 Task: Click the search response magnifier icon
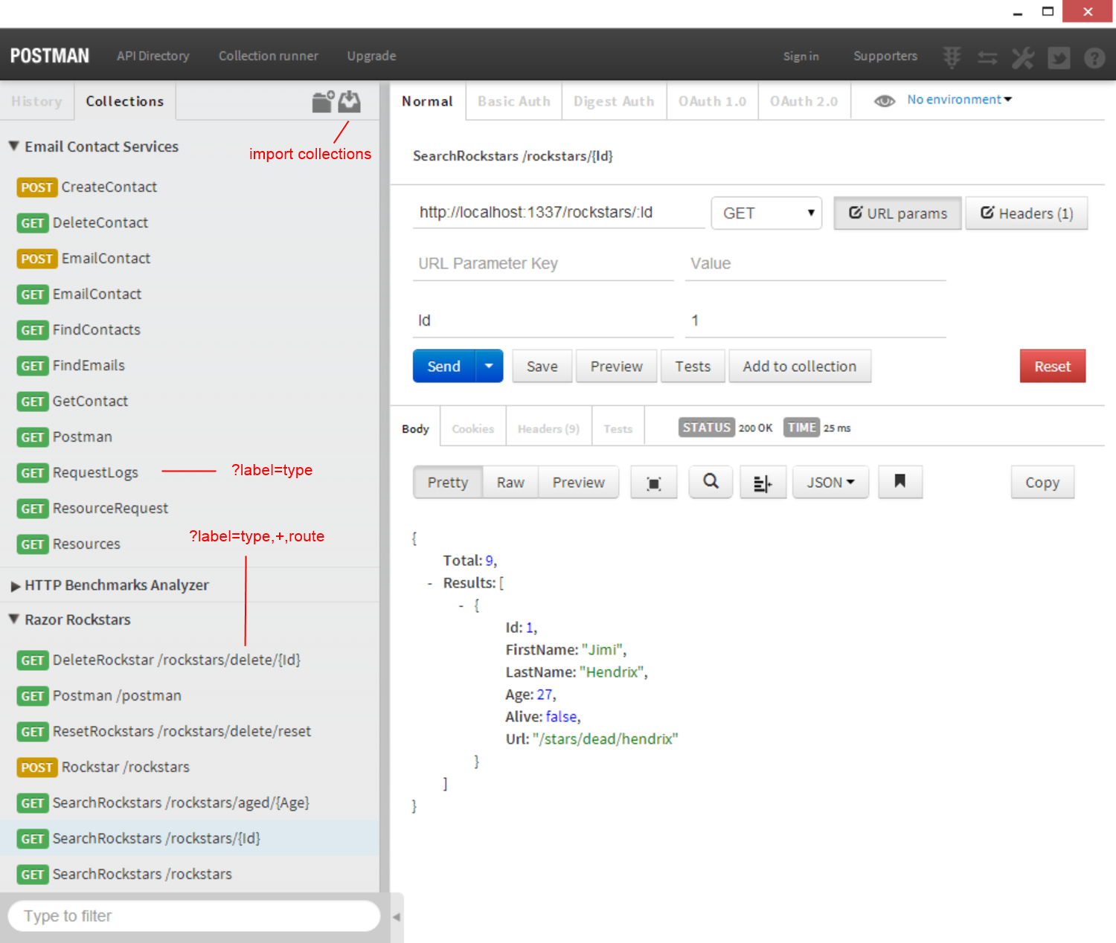(x=711, y=482)
